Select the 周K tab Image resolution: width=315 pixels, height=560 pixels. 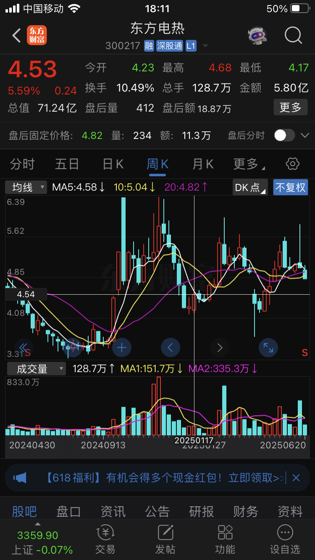pyautogui.click(x=157, y=164)
